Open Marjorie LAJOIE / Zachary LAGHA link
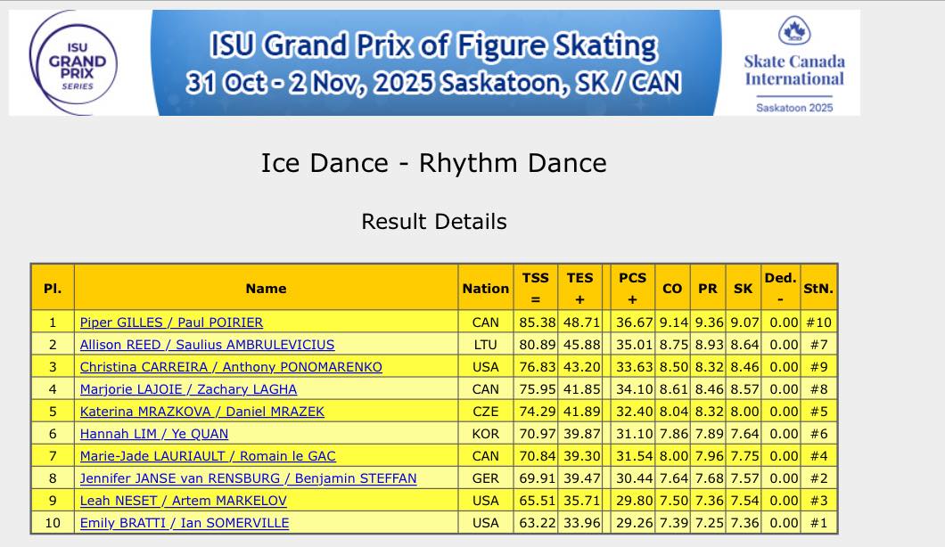 [188, 389]
